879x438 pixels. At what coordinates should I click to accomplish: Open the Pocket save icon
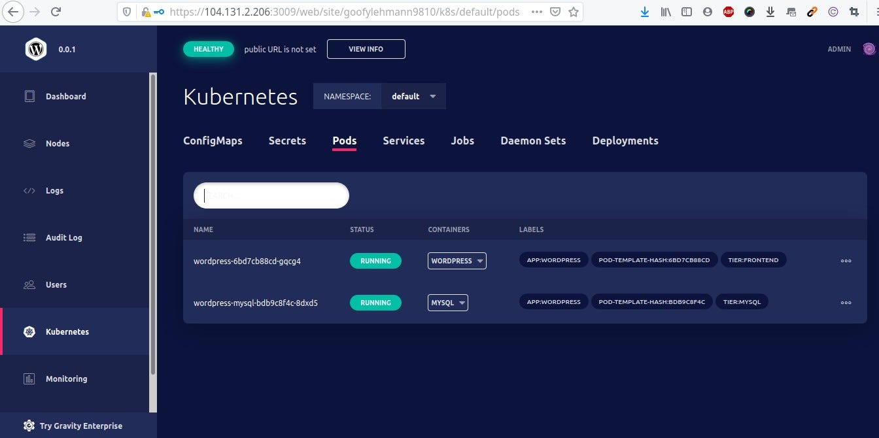(555, 12)
